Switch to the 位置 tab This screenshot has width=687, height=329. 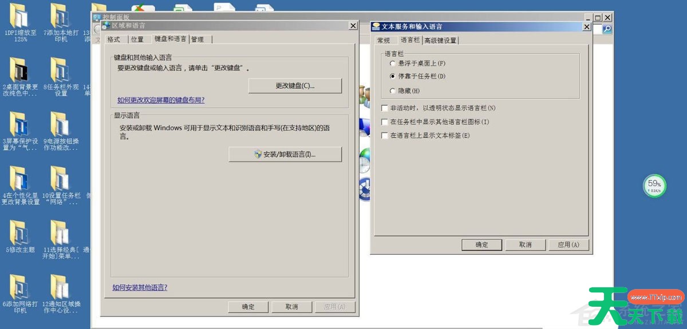coord(137,39)
